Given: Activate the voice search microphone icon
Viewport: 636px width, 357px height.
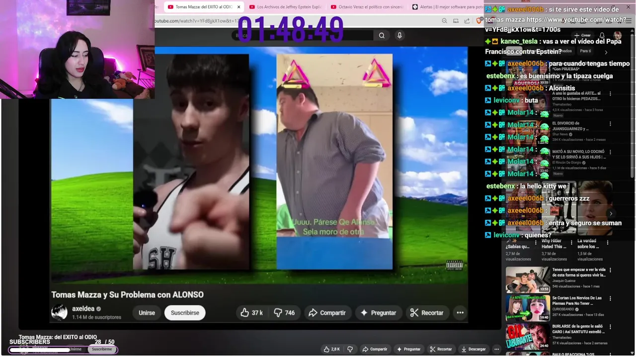Looking at the screenshot, I should tap(399, 35).
